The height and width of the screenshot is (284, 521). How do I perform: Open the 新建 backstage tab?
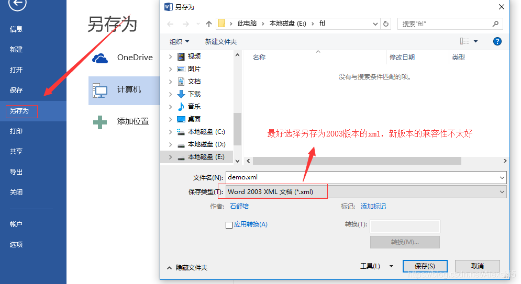tap(16, 50)
